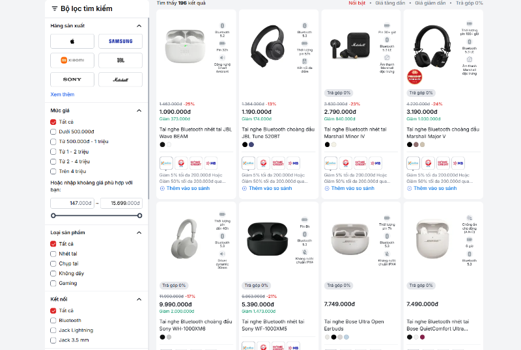
Task: Select Home Credit offer on JBL Wave BEAM
Action: pyautogui.click(x=195, y=163)
